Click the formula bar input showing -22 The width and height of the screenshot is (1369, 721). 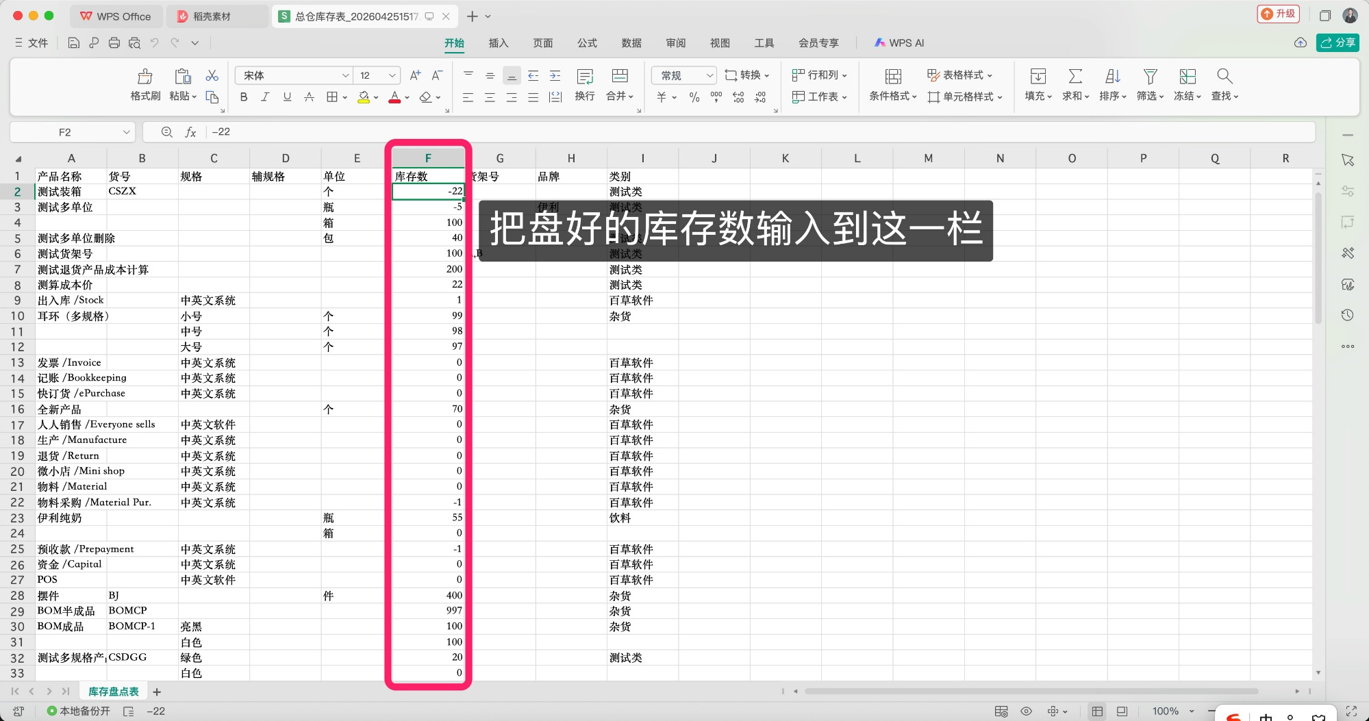point(760,132)
